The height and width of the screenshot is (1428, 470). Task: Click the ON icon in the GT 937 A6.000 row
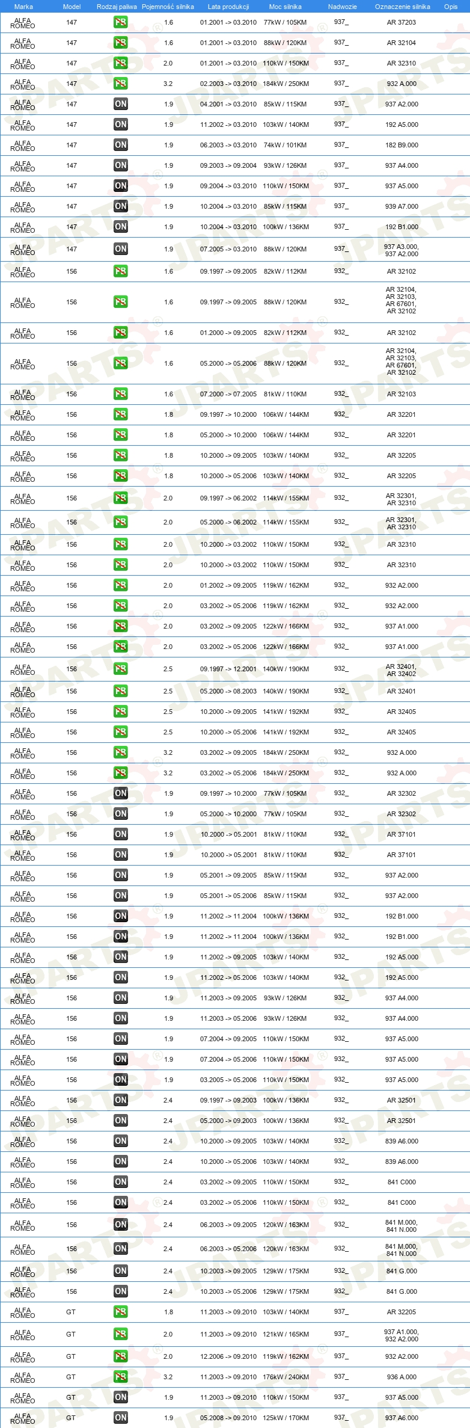[x=121, y=1418]
